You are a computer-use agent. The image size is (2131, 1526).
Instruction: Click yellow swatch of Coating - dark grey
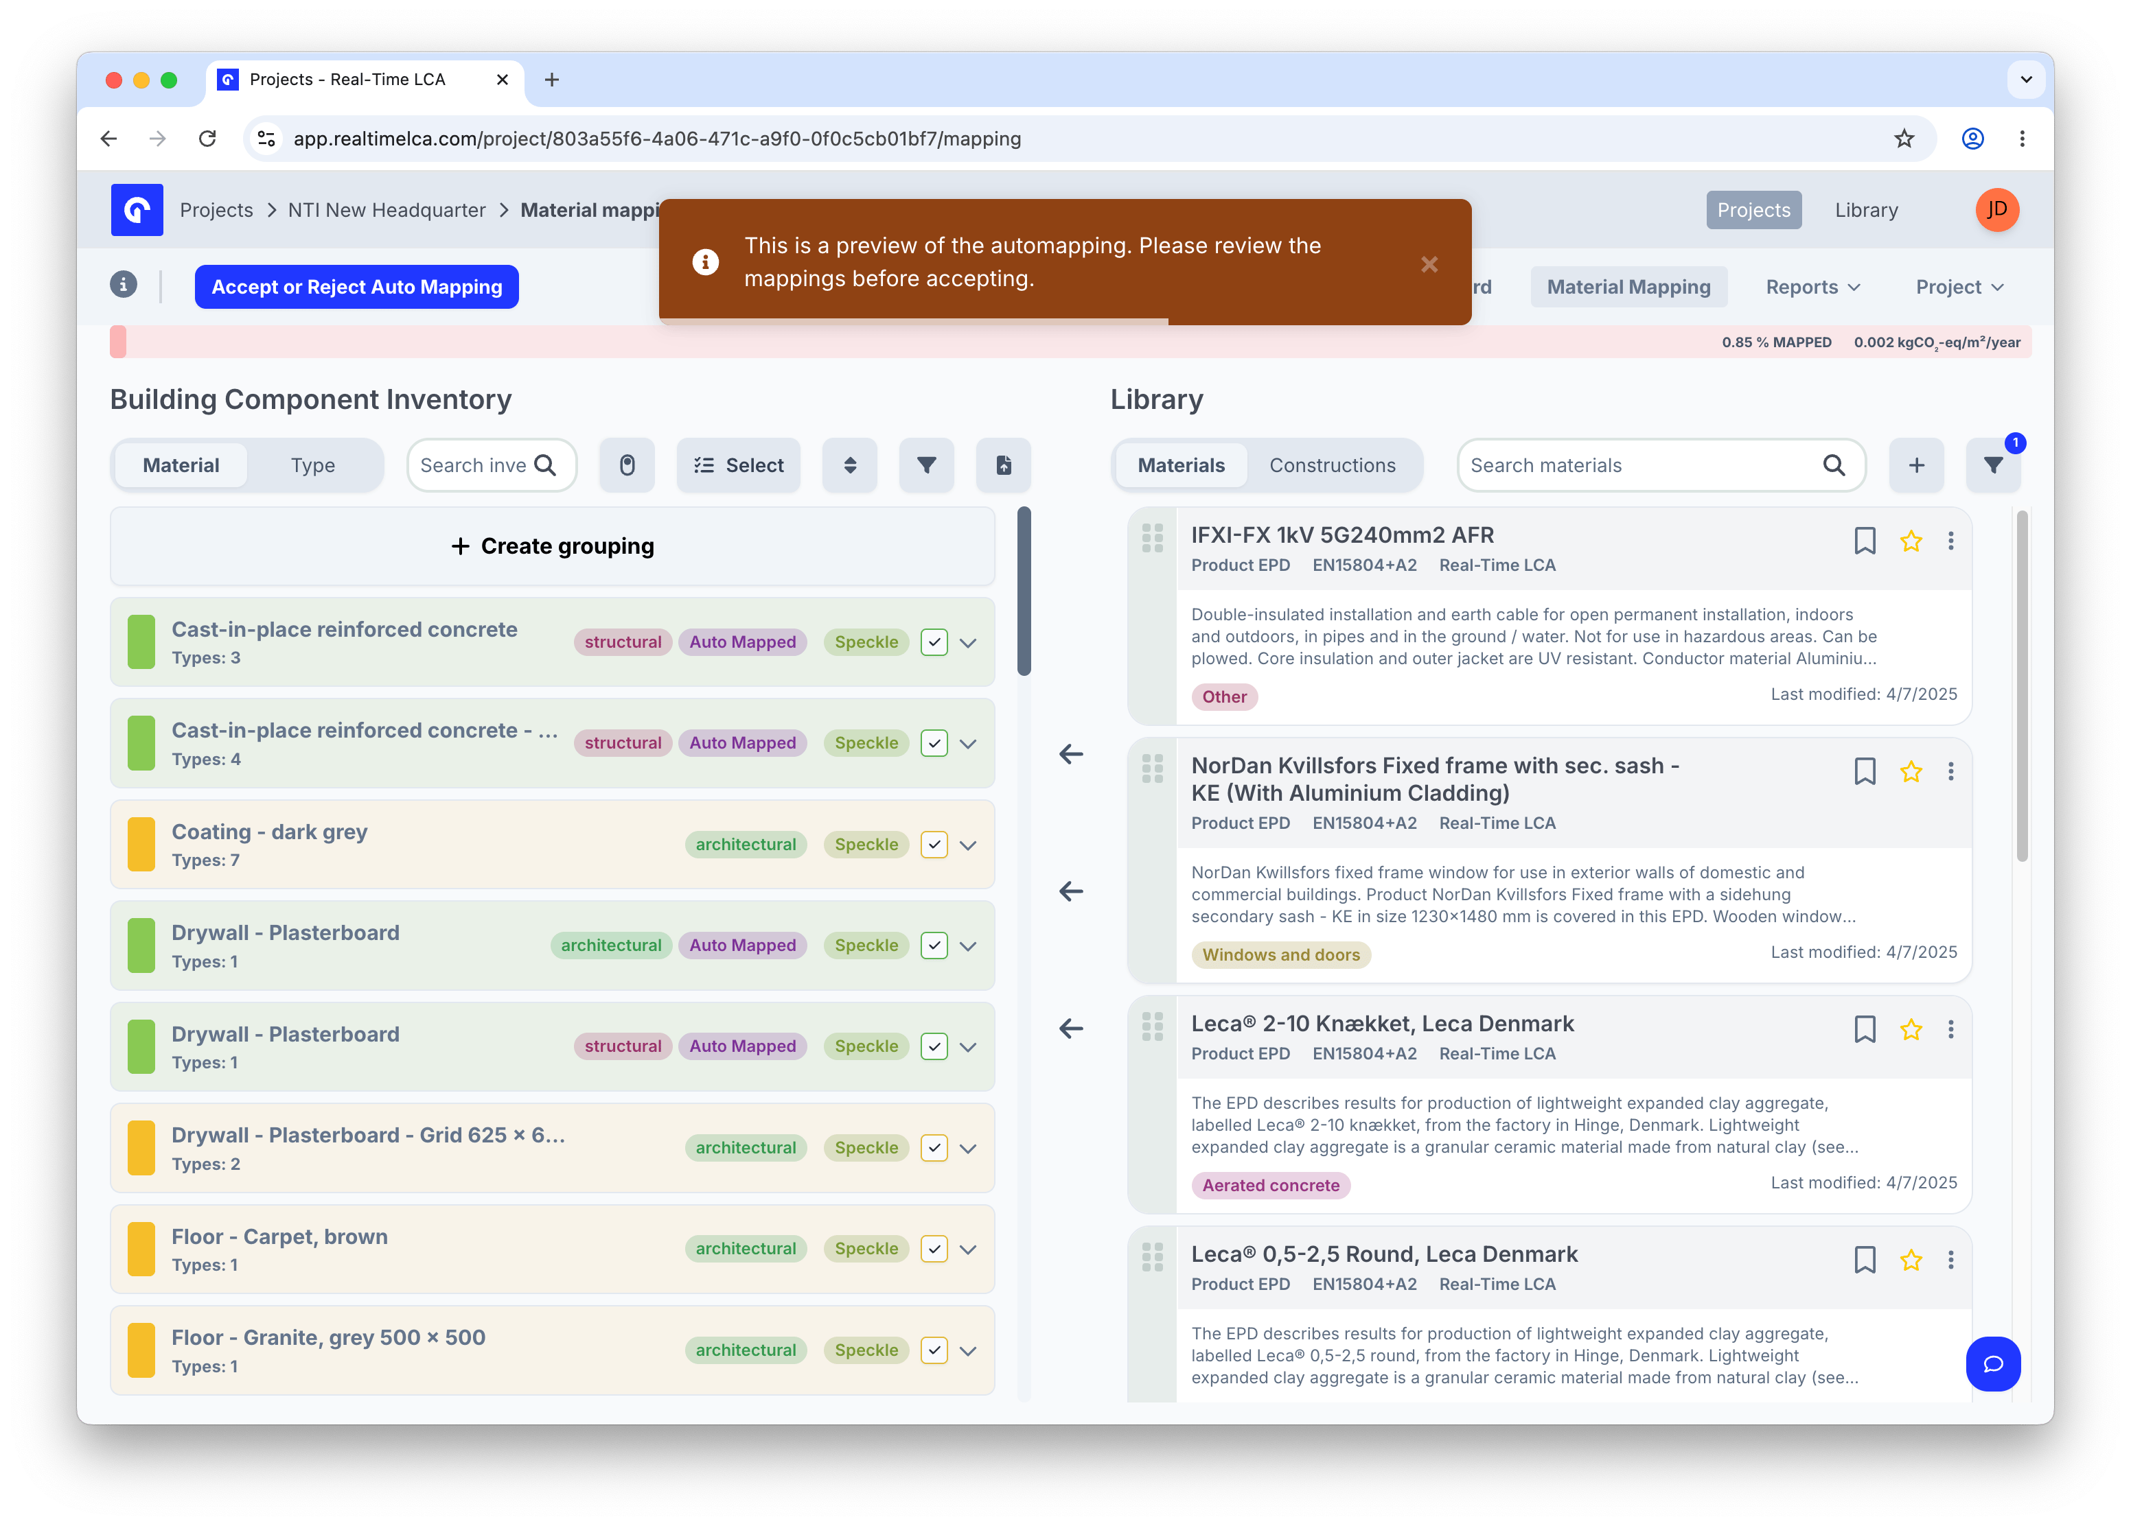pos(141,844)
